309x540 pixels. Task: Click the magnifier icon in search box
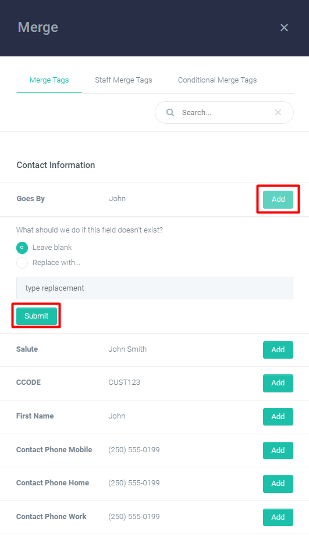(170, 112)
